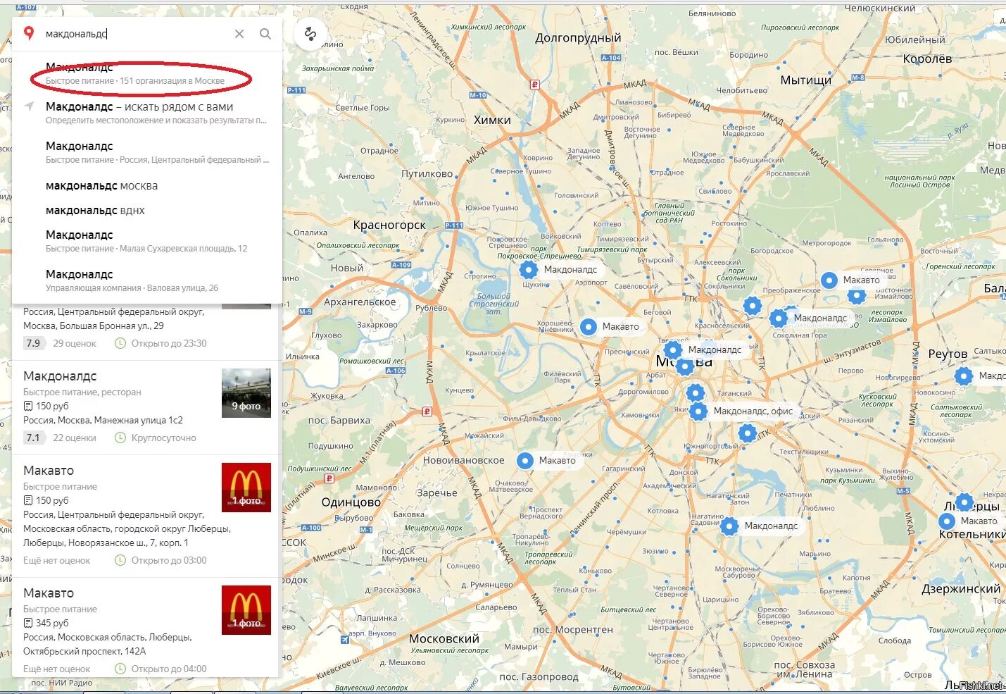Click the 'Долгопрудный' label on map

click(x=578, y=38)
